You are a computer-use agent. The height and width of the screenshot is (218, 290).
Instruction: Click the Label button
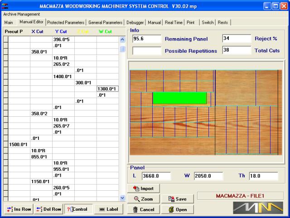click(109, 209)
